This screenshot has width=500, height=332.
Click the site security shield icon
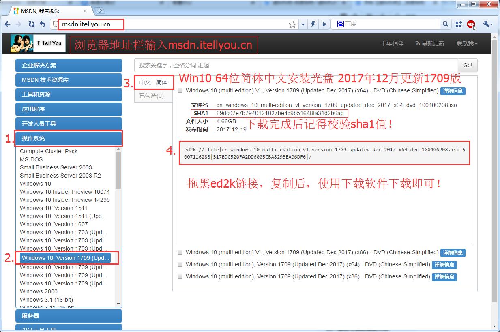pos(56,24)
